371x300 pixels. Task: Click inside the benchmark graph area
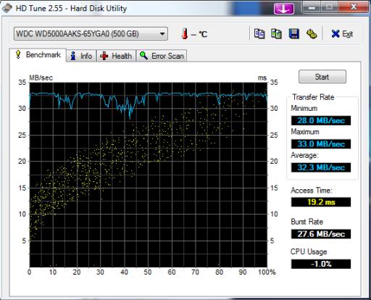click(x=149, y=175)
